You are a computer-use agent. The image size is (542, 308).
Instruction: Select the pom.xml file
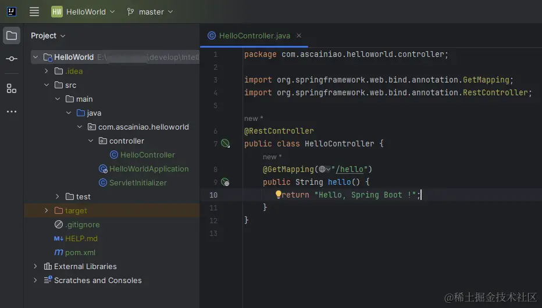pos(80,252)
